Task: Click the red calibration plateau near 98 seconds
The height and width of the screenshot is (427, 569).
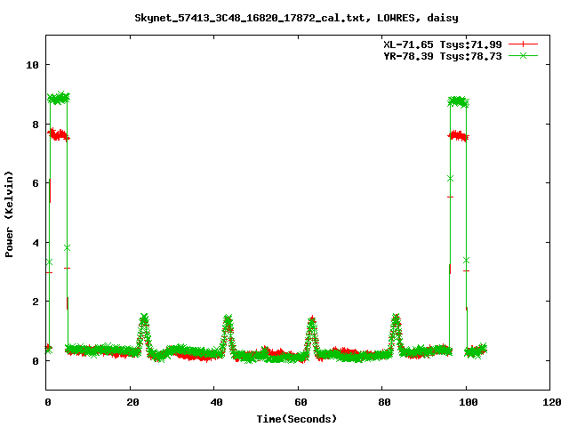Action: [x=459, y=136]
